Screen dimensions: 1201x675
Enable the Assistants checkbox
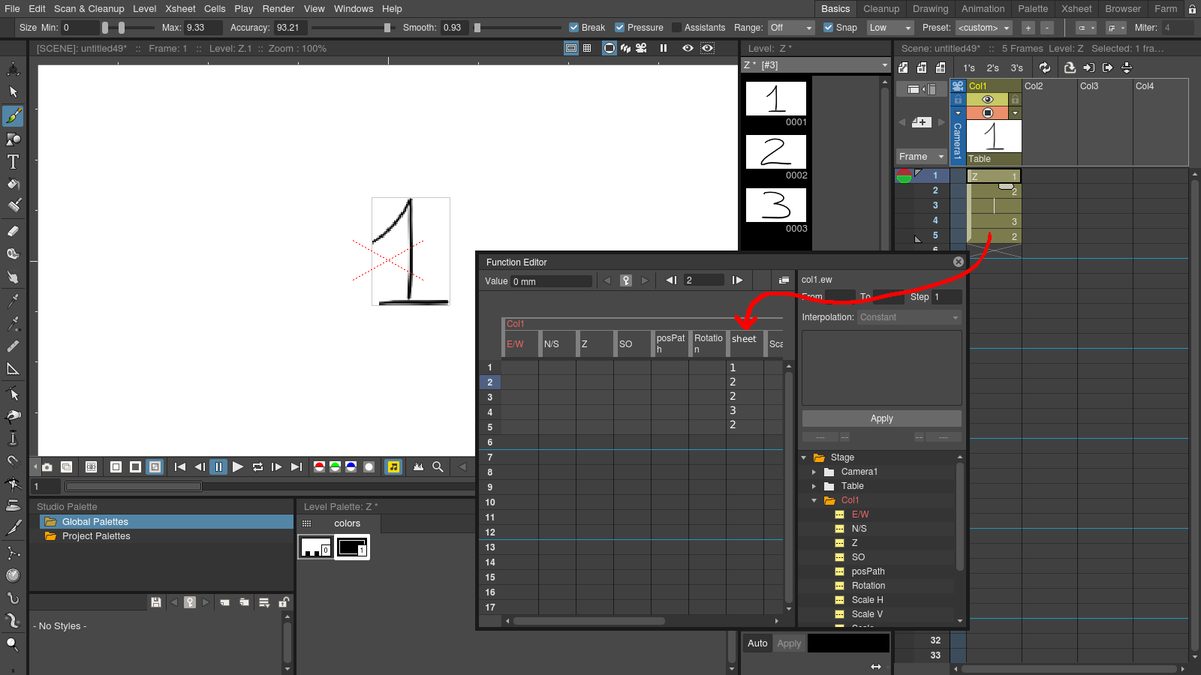[676, 27]
